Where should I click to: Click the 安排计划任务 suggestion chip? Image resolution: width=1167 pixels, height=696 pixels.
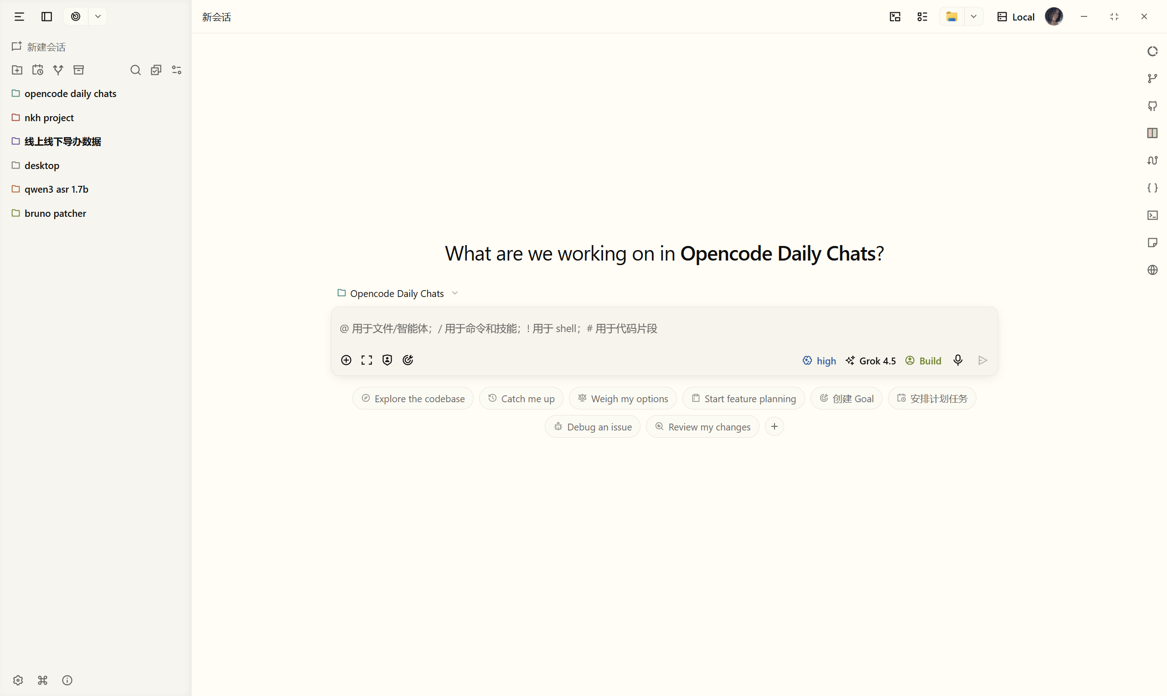(x=932, y=398)
